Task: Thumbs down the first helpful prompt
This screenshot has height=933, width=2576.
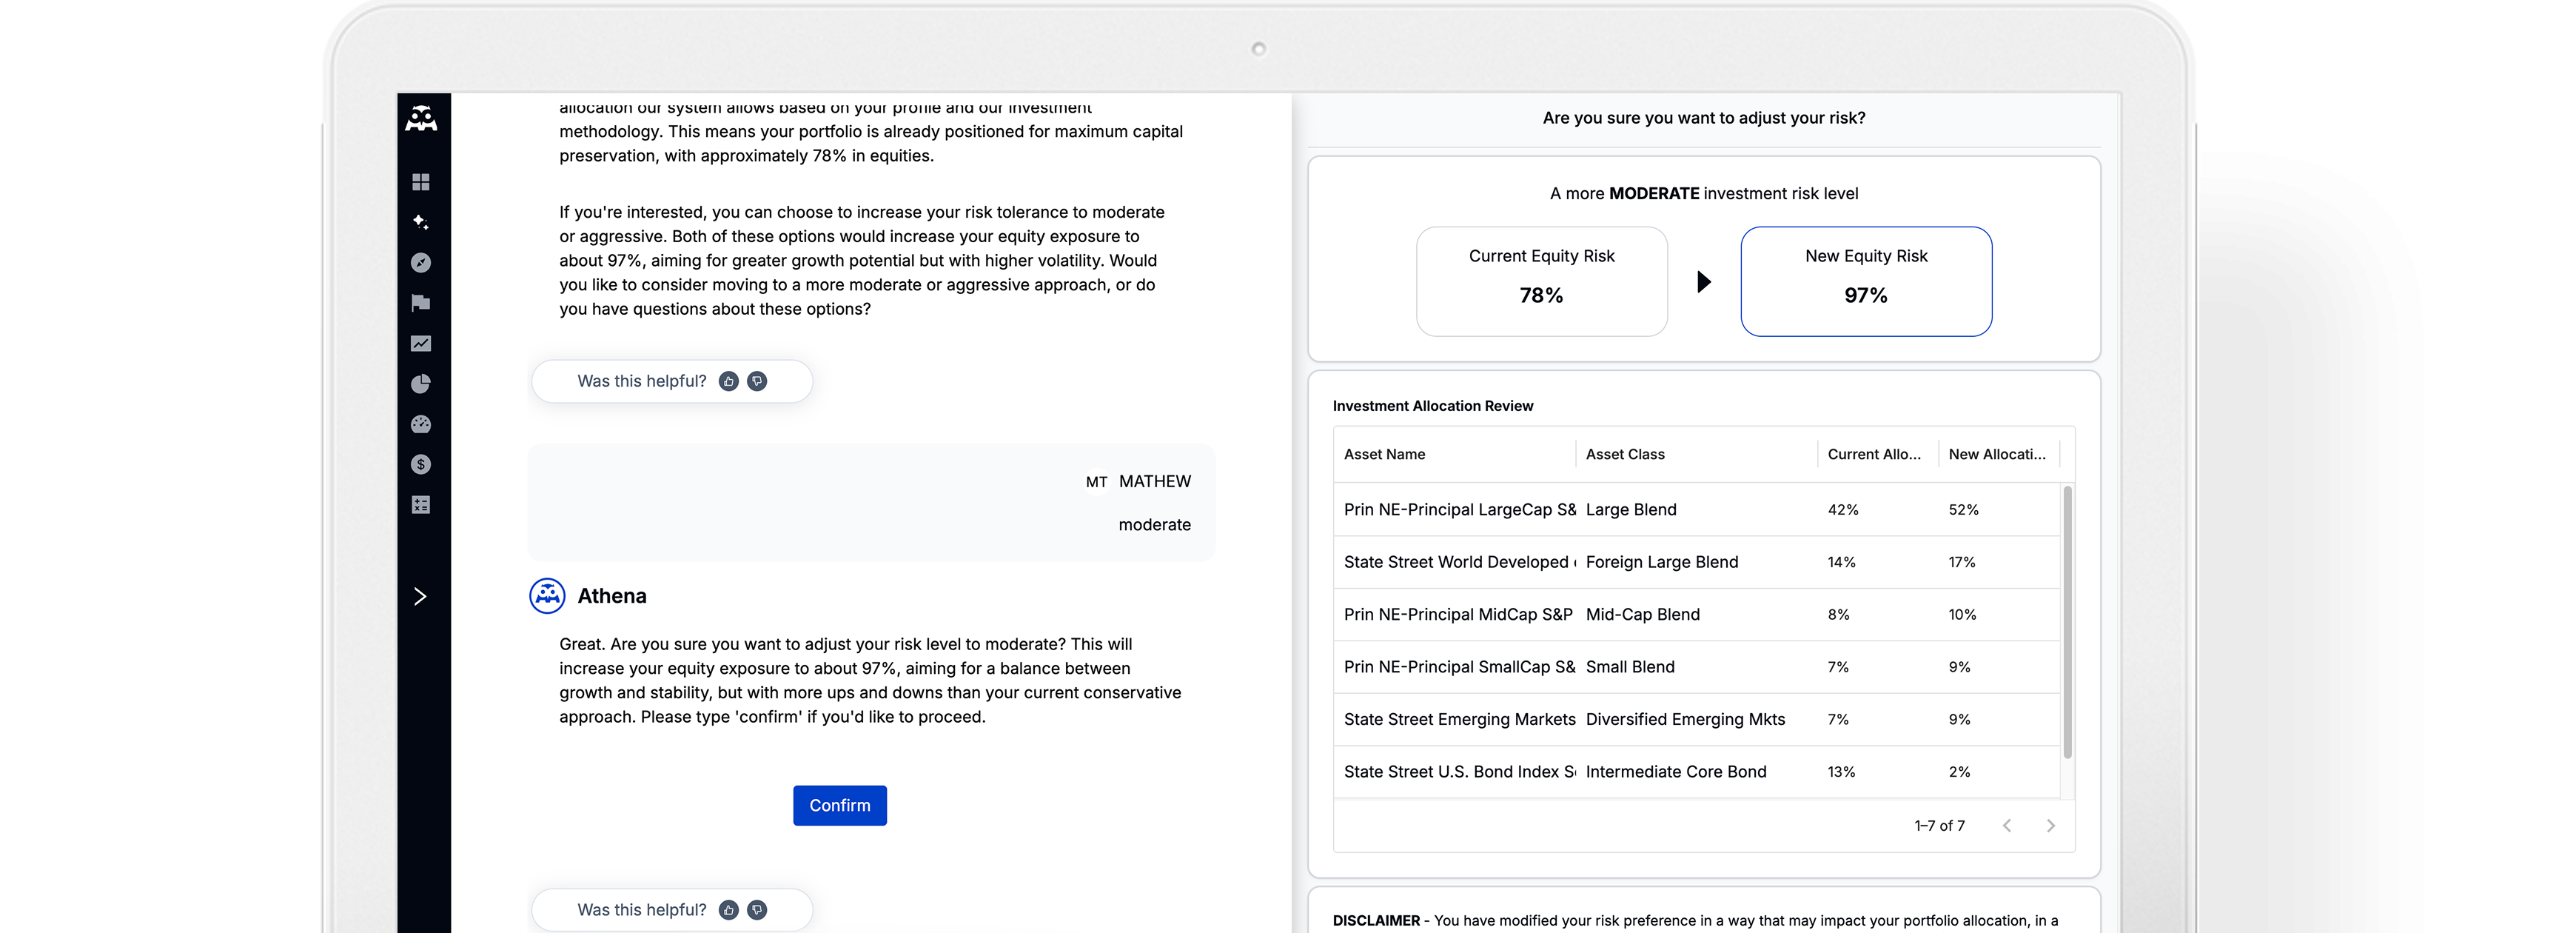Action: 757,381
